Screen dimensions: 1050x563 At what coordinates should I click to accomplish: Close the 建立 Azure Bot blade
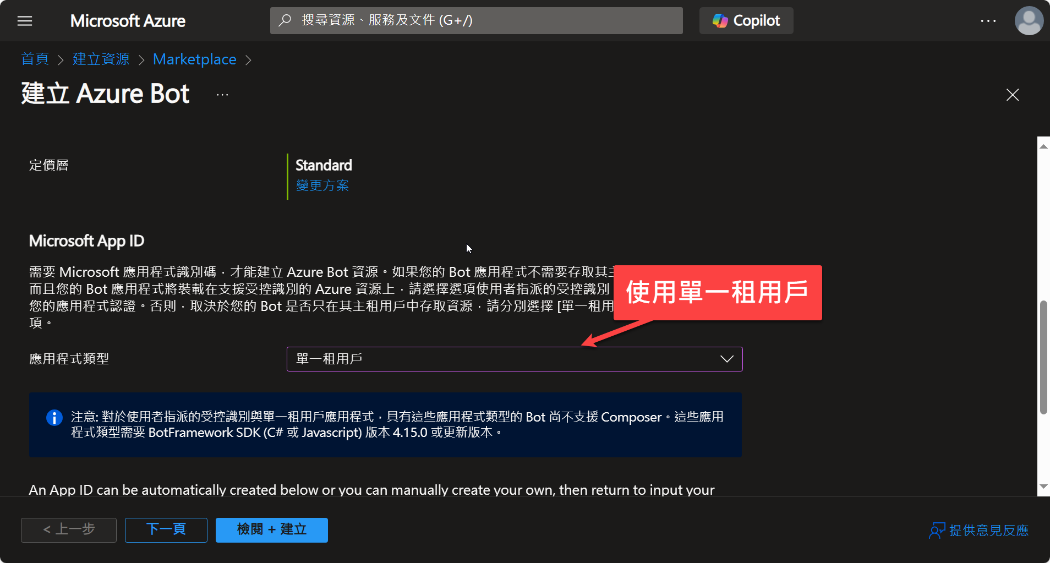(1012, 95)
